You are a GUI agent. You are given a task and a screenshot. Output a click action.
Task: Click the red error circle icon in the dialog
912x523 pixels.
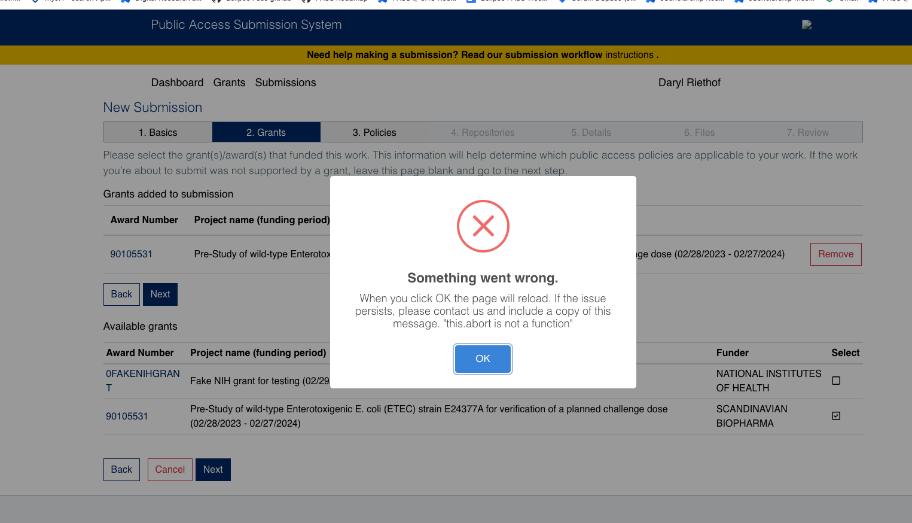coord(483,226)
